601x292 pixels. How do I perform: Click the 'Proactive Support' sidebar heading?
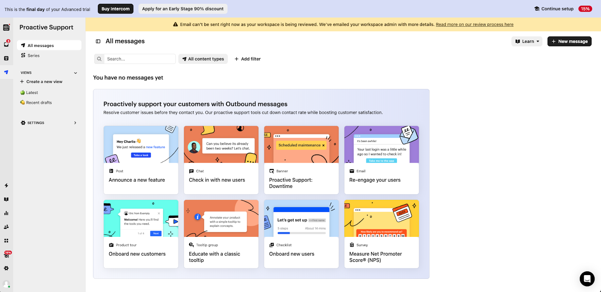(x=47, y=27)
